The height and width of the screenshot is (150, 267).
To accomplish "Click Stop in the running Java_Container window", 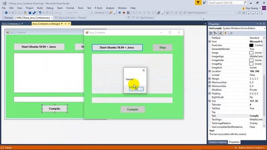I will pyautogui.click(x=162, y=47).
